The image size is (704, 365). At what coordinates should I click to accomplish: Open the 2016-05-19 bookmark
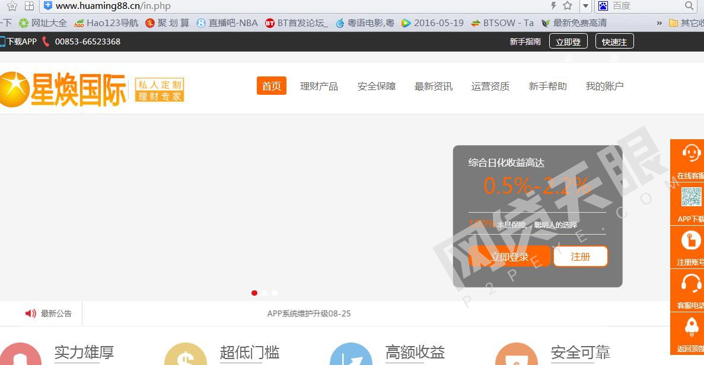pyautogui.click(x=433, y=23)
